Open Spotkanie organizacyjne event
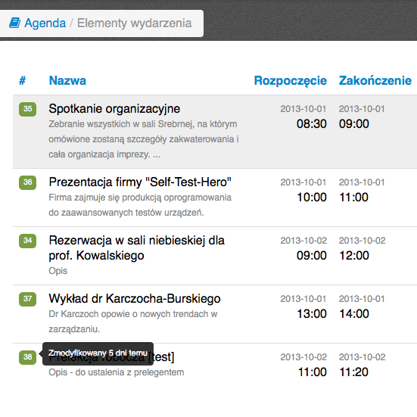Image resolution: width=417 pixels, height=417 pixels. [114, 109]
